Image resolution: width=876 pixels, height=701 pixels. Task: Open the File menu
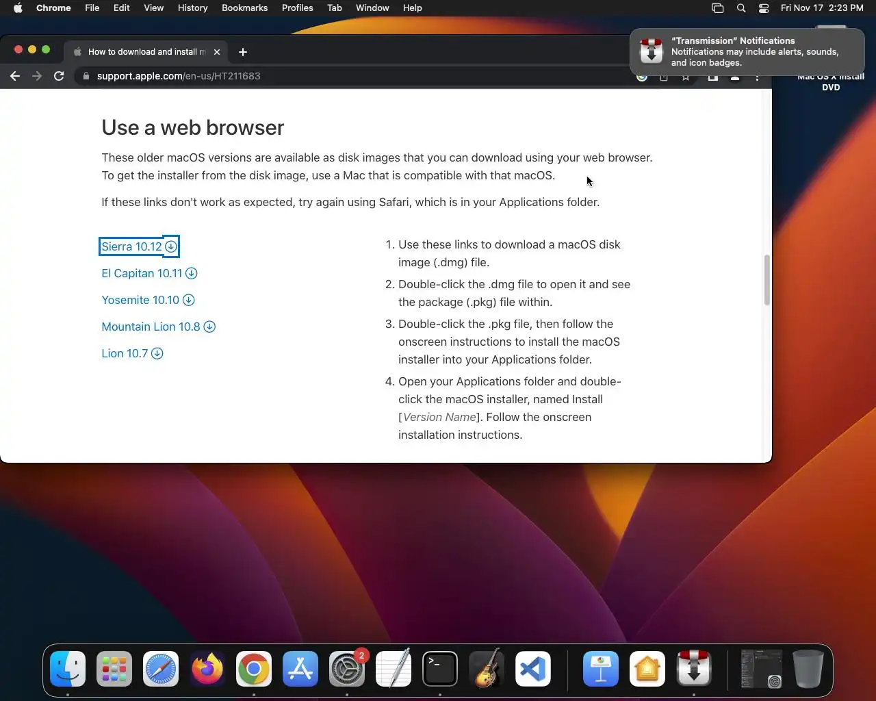coord(92,8)
